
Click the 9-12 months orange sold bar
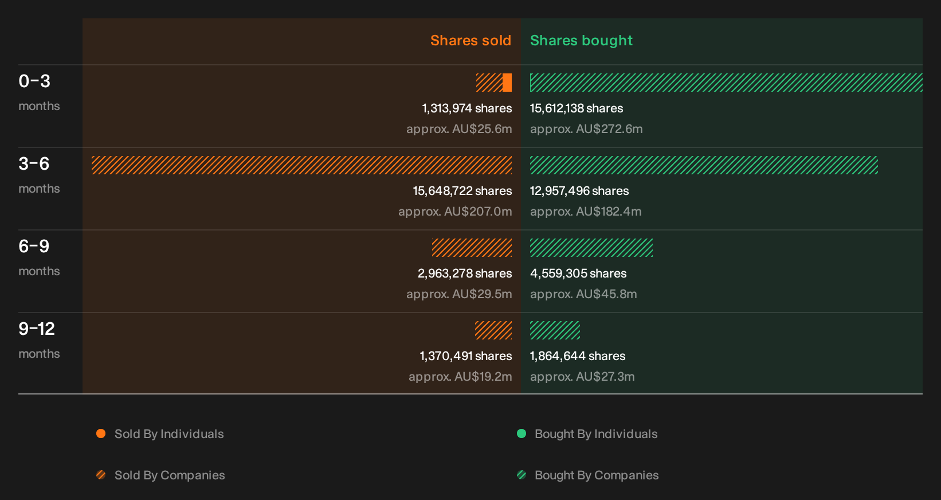tap(493, 330)
